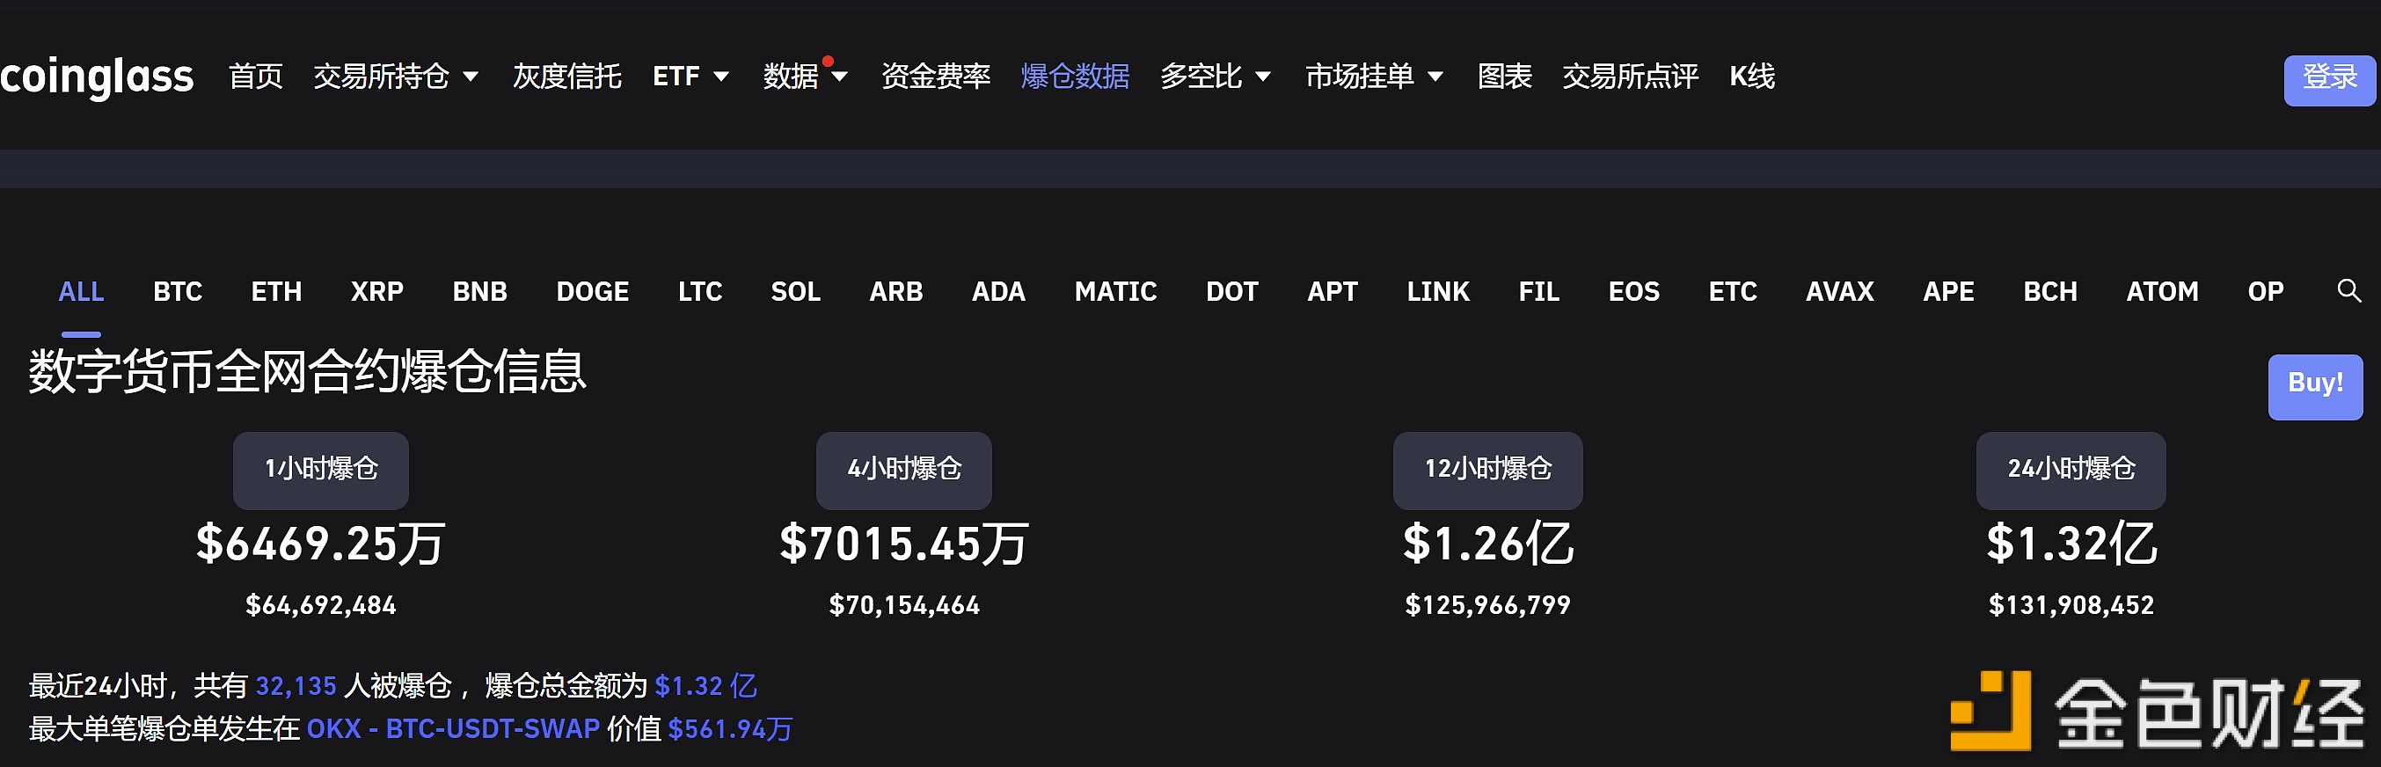The image size is (2381, 767).
Task: Select the OP coin tab
Action: (2266, 292)
